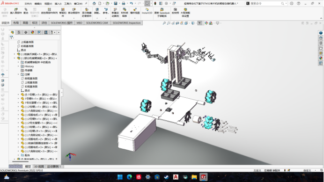Expand the 注解 annotations node
324x182 pixels.
pyautogui.click(x=18, y=74)
